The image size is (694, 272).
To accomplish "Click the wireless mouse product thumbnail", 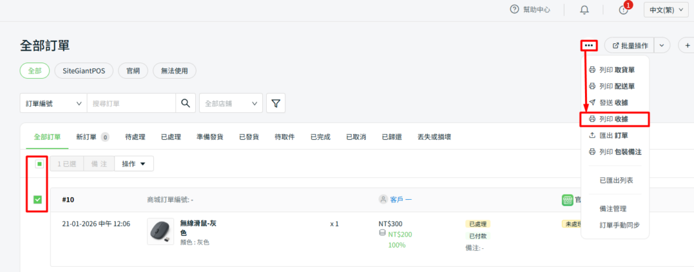I will tap(160, 232).
